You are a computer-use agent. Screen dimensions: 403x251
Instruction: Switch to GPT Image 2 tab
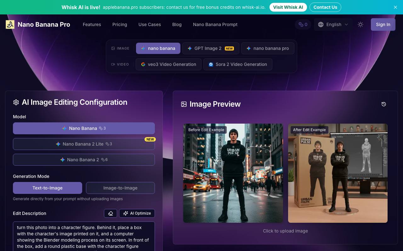[211, 48]
